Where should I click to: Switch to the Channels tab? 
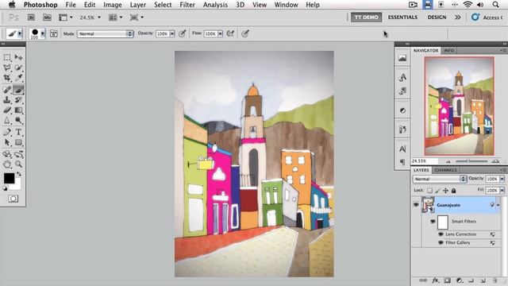(446, 170)
